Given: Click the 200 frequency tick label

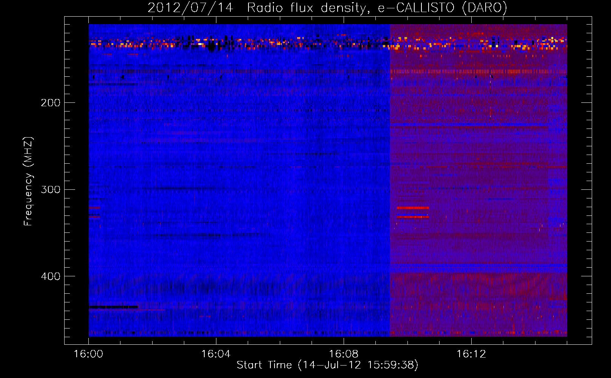Looking at the screenshot, I should [x=51, y=103].
